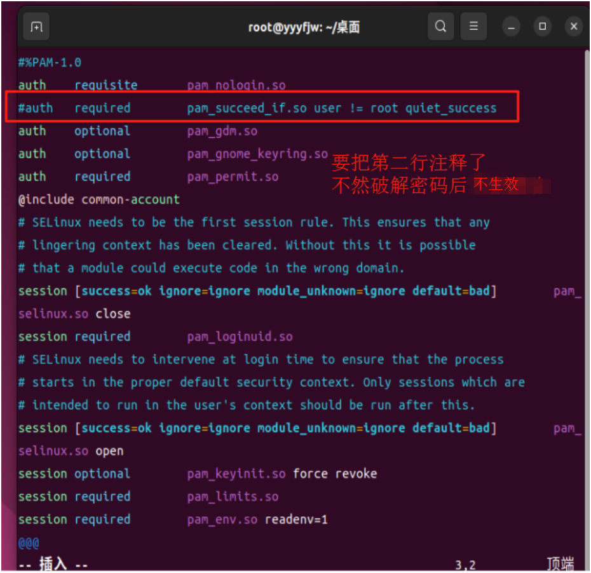Click requisite keyword on first auth line
Image resolution: width=591 pixels, height=573 pixels.
[106, 85]
